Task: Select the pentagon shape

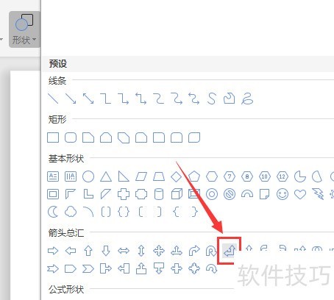Action: [x=194, y=176]
